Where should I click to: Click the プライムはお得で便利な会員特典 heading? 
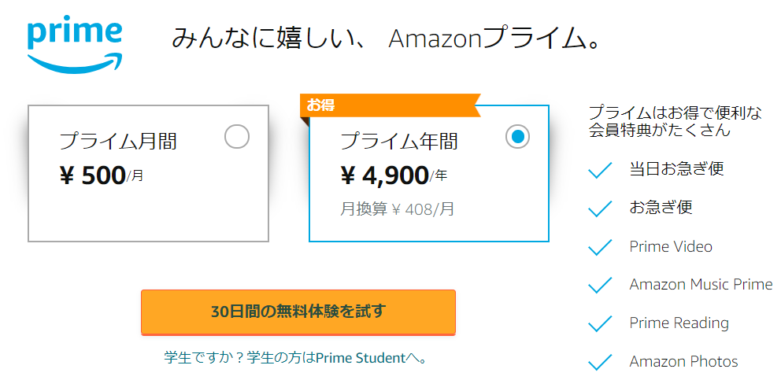[x=675, y=121]
